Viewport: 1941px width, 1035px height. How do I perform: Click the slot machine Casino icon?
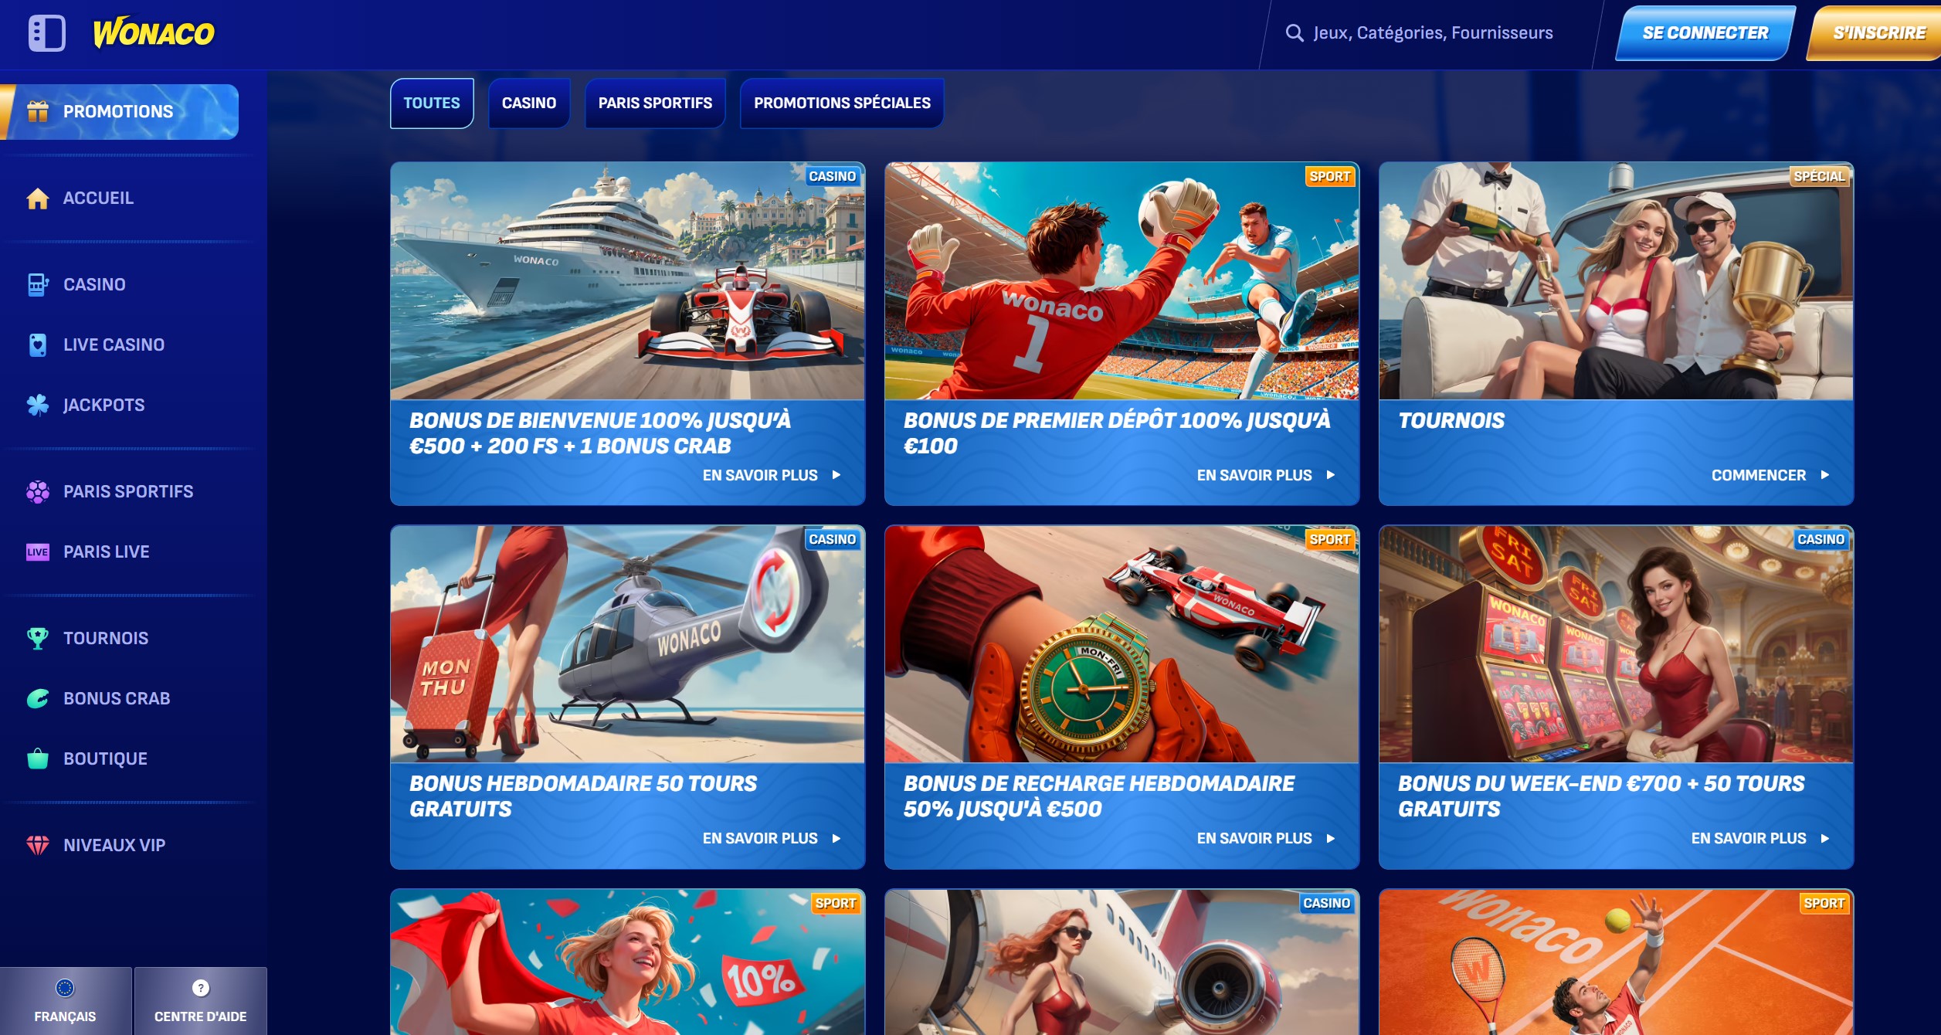tap(38, 285)
